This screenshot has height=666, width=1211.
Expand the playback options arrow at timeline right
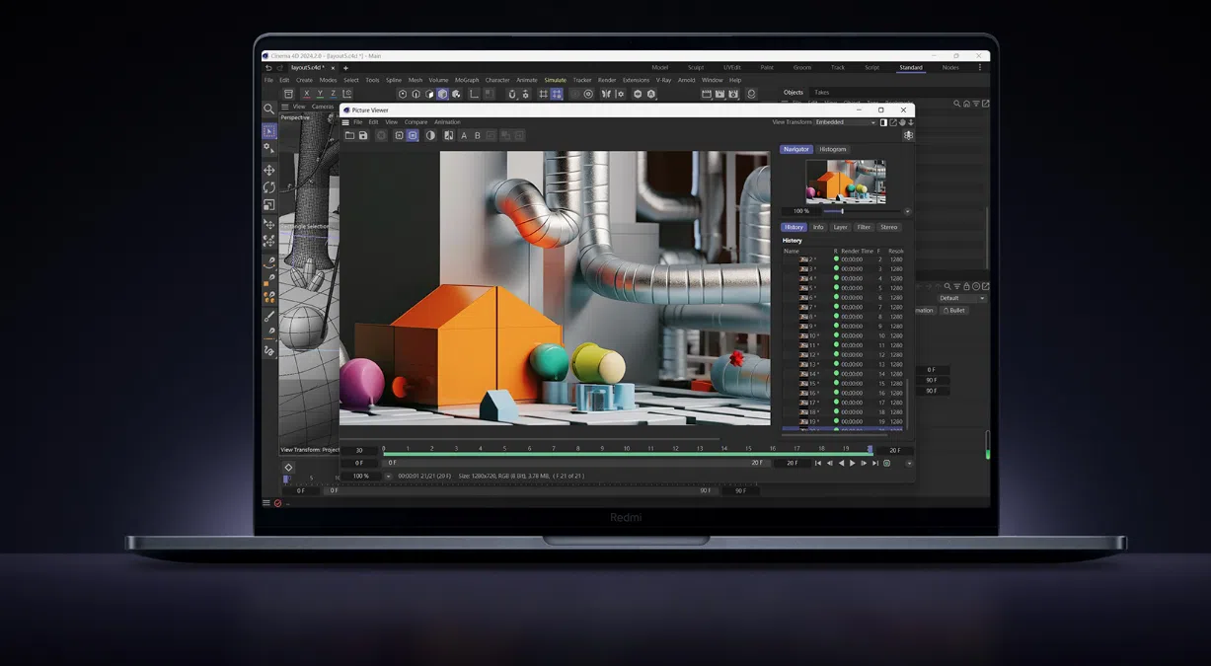pos(909,463)
